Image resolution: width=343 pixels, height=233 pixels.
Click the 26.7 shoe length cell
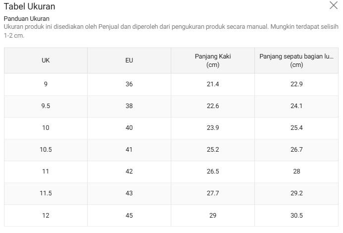296,150
